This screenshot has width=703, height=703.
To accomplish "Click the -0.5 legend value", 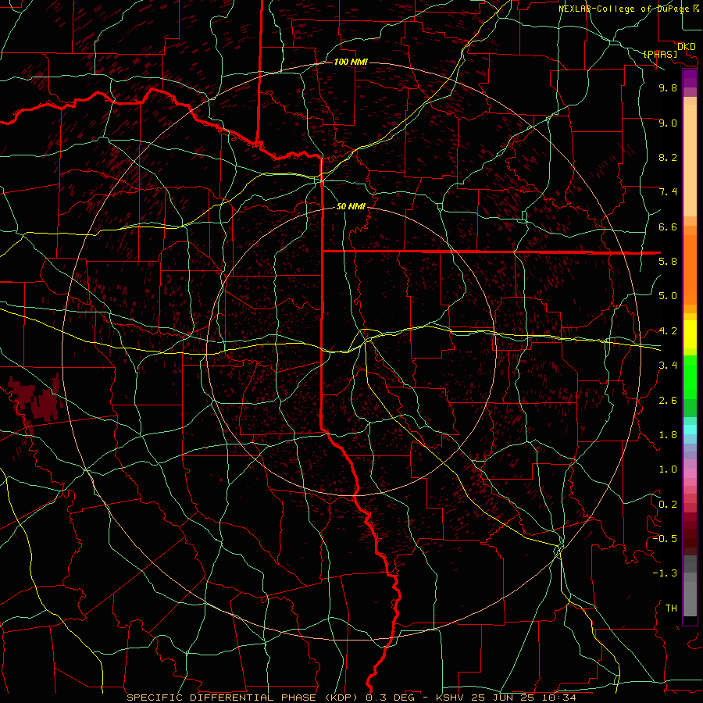I will [x=665, y=539].
